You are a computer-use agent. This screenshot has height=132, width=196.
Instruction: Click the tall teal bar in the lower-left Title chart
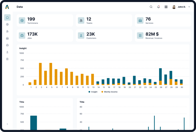(34, 123)
